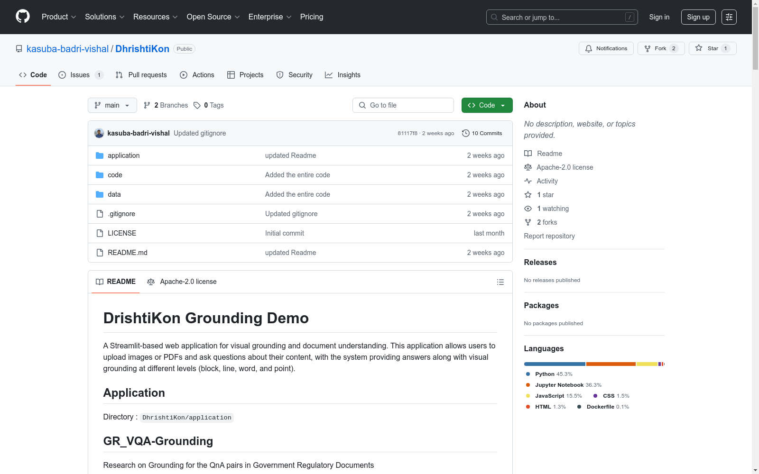Expand the Open Source menu

tap(213, 17)
